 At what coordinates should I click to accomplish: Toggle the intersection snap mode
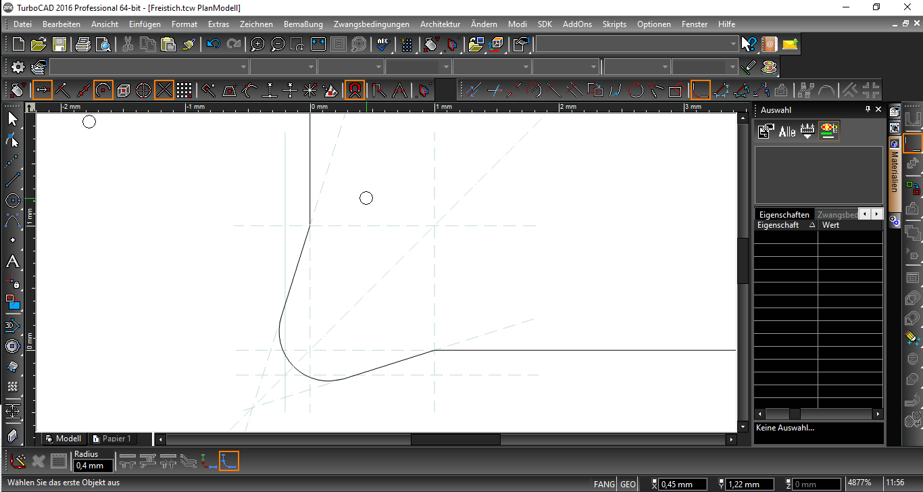coord(164,90)
